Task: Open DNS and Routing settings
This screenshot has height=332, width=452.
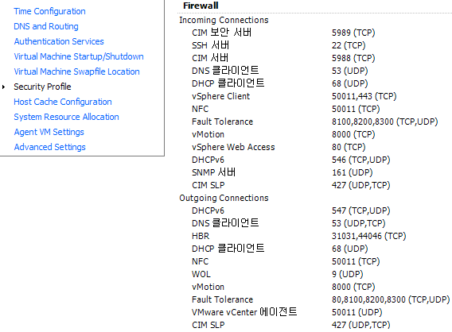Action: [46, 26]
